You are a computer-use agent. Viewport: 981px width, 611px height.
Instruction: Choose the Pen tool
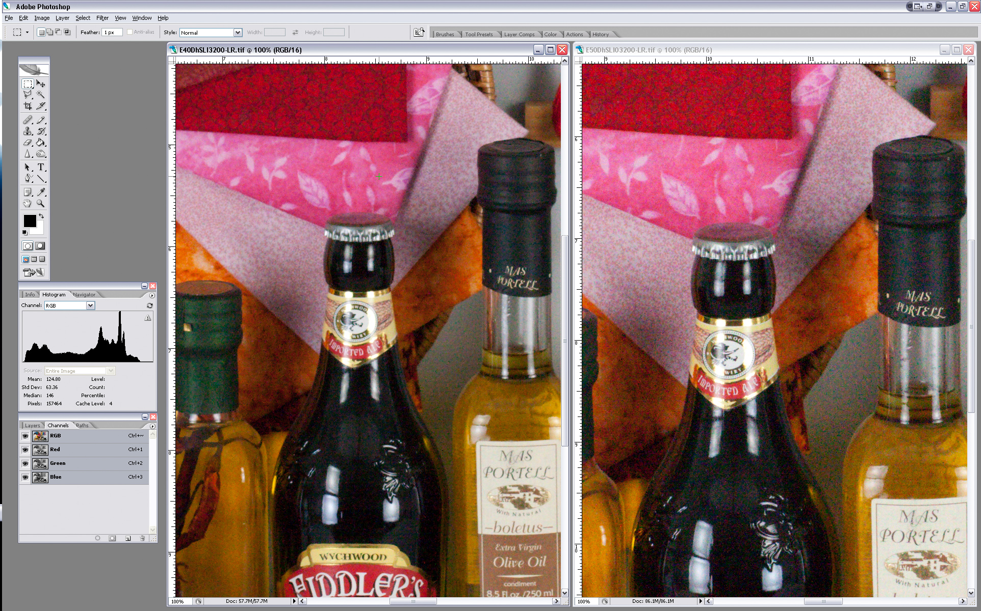pyautogui.click(x=28, y=179)
